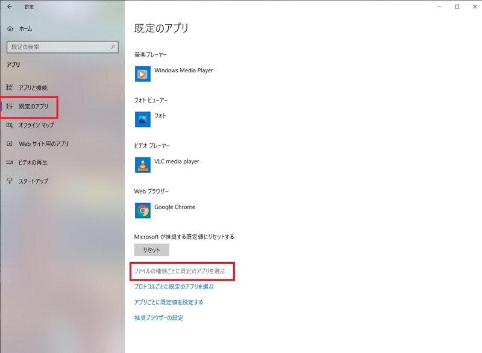Click the Windows Media Player icon
This screenshot has width=482, height=353.
tap(143, 73)
